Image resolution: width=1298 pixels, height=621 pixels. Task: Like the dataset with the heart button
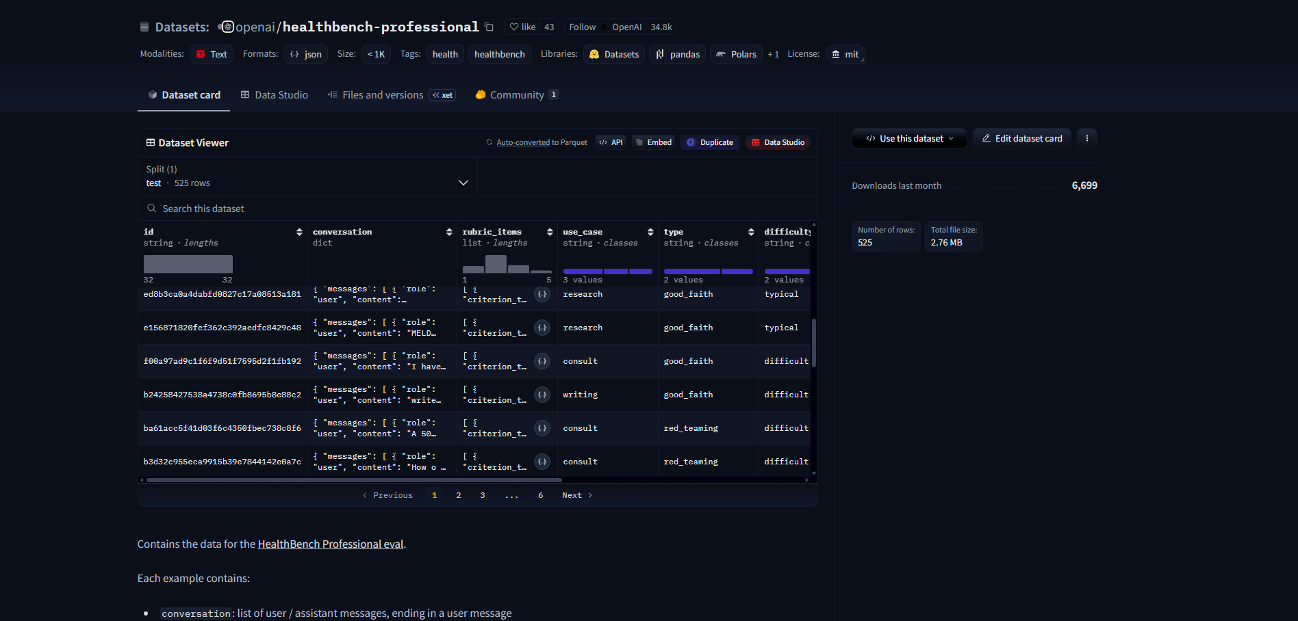tap(522, 27)
